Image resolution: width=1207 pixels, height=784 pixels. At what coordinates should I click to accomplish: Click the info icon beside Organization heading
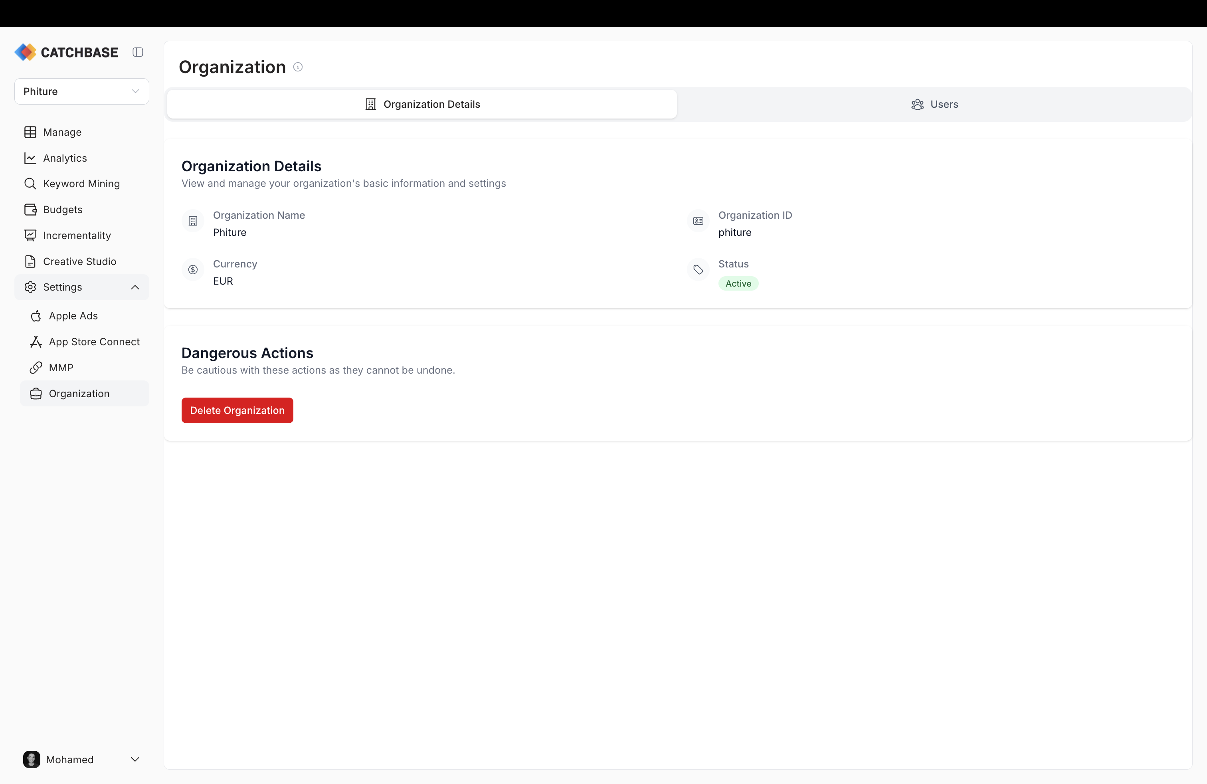coord(298,67)
